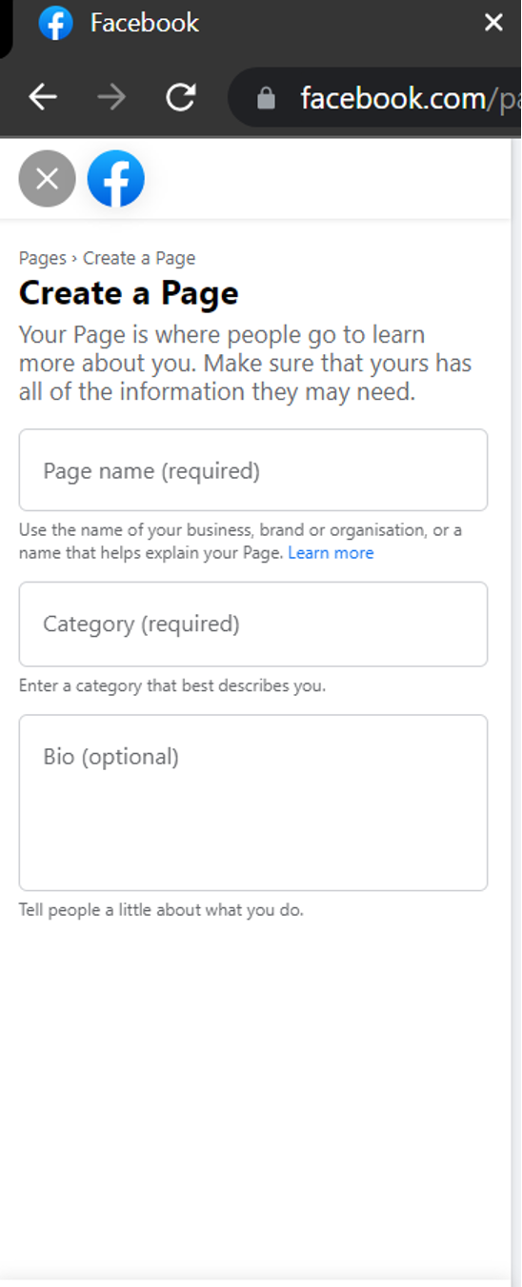Click the padlock site info icon
Image resolution: width=522 pixels, height=1287 pixels.
point(267,98)
